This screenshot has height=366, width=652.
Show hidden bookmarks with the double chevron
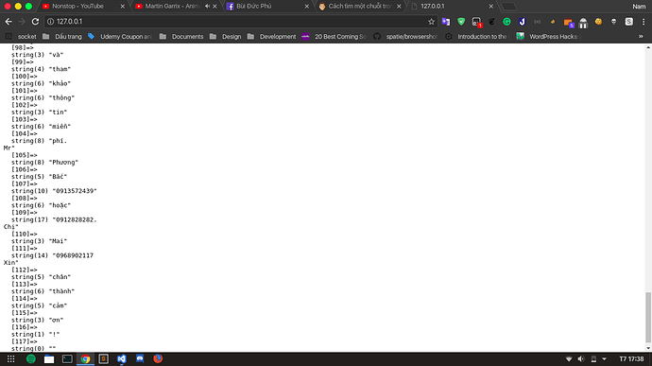coord(641,37)
